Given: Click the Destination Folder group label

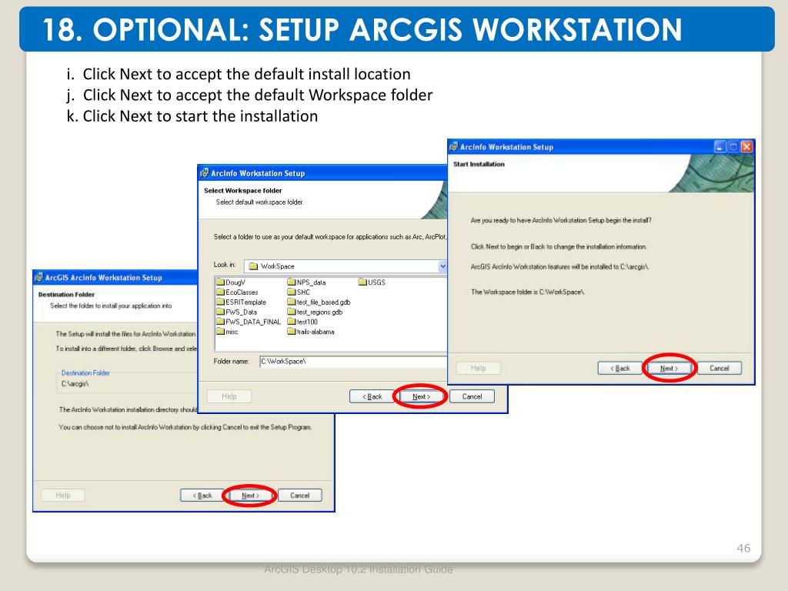Looking at the screenshot, I should (85, 373).
